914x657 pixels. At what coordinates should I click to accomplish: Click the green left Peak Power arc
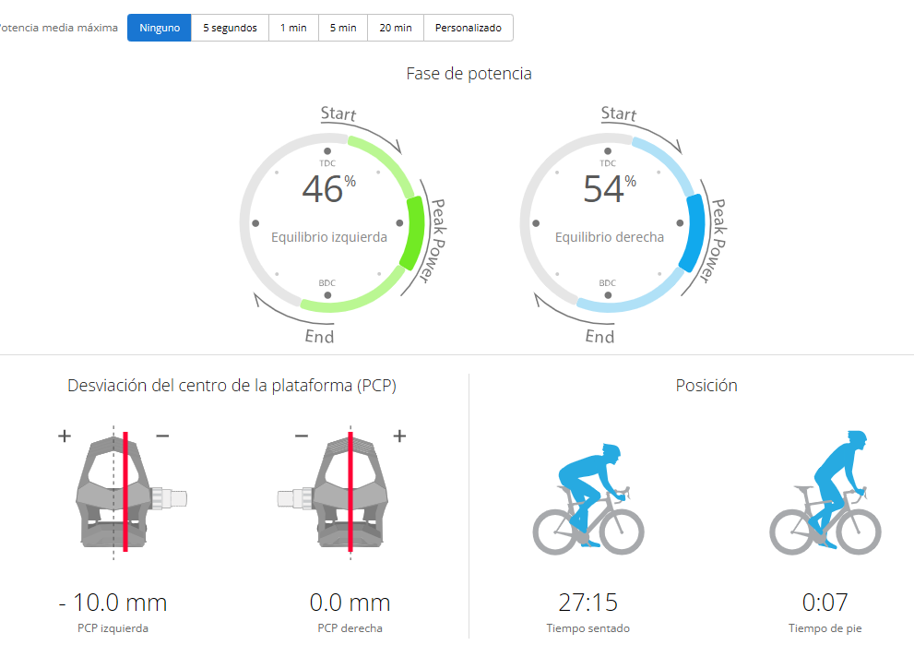point(414,233)
